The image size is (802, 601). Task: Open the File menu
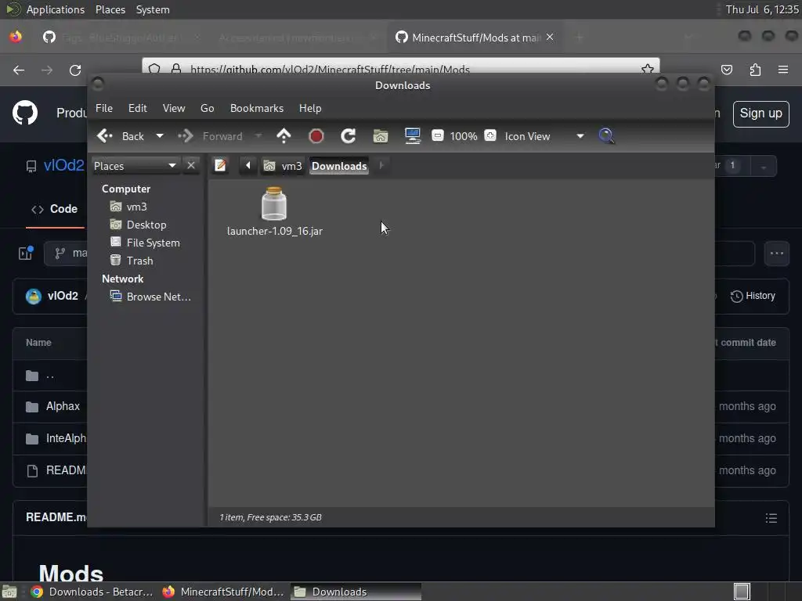pos(104,108)
